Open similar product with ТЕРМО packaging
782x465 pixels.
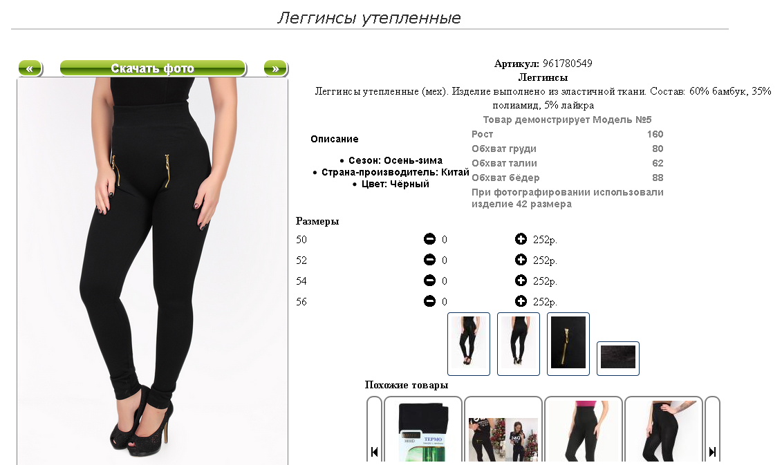[423, 431]
